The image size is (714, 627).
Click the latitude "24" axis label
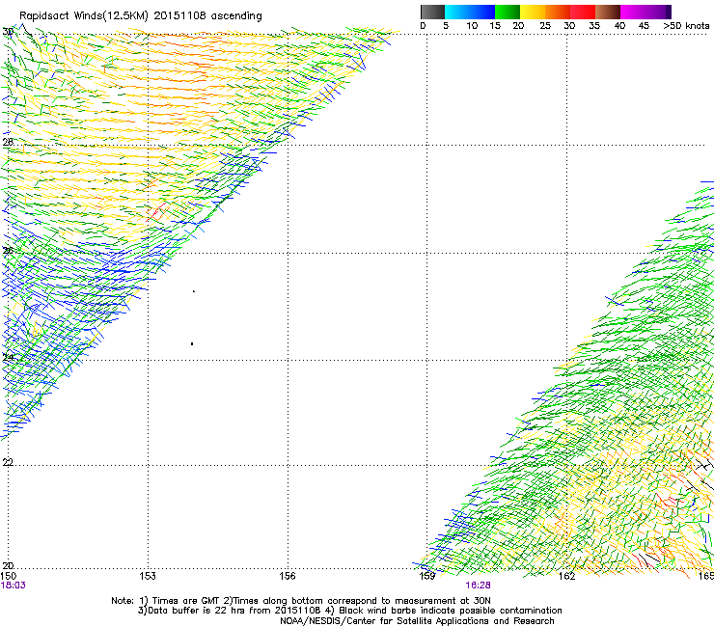(8, 358)
